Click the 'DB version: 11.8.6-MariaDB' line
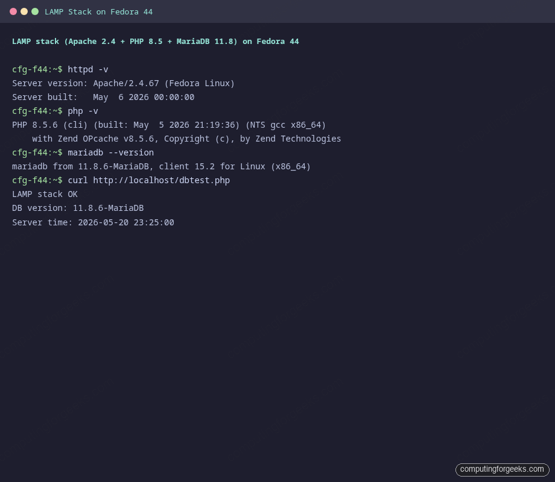555x482 pixels. click(78, 208)
